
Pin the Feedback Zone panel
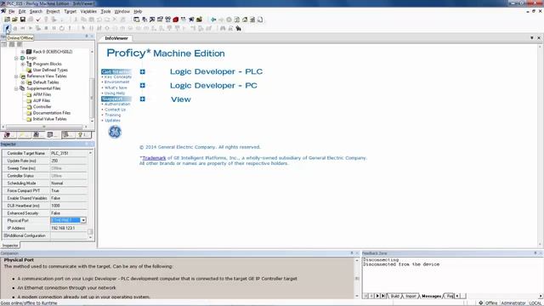coord(535,253)
